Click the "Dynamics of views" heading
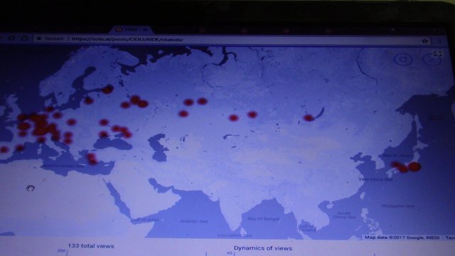 263,248
